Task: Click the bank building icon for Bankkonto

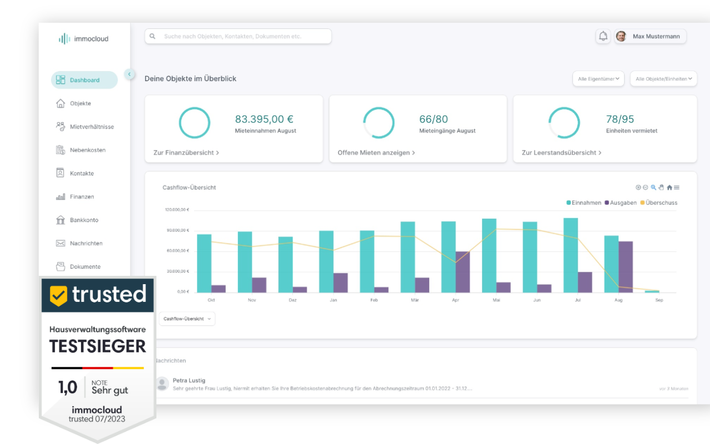Action: click(x=61, y=220)
